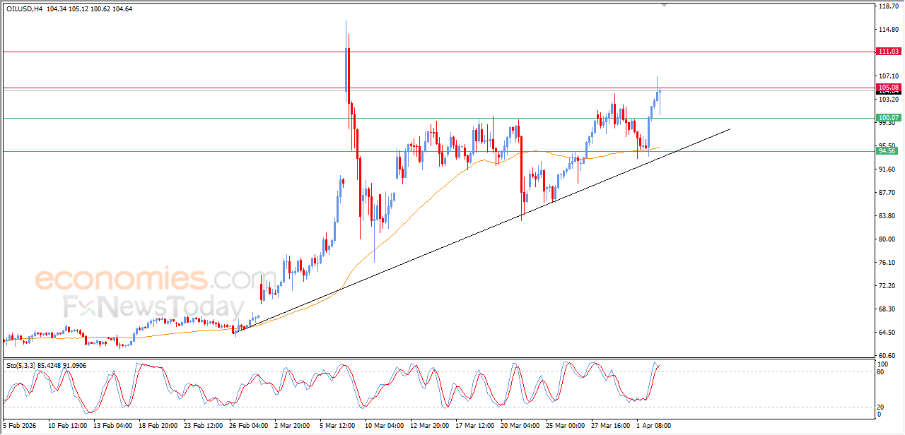Click the 20 Mar 04:00 date label
Screen dimensions: 905x435
pos(520,426)
